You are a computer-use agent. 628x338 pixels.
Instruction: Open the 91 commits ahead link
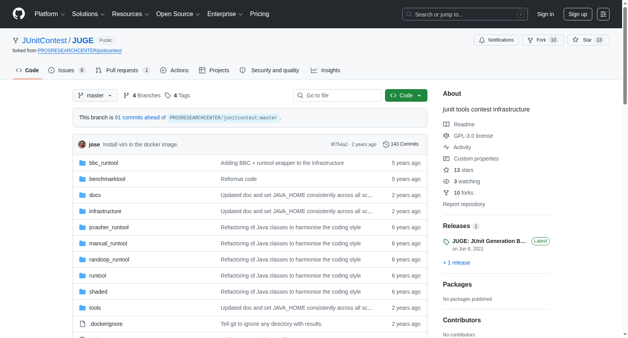(140, 117)
